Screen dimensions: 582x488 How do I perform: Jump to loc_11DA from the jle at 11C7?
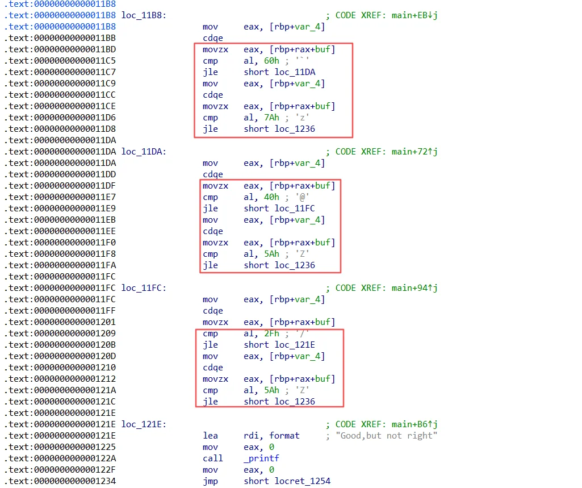point(294,72)
